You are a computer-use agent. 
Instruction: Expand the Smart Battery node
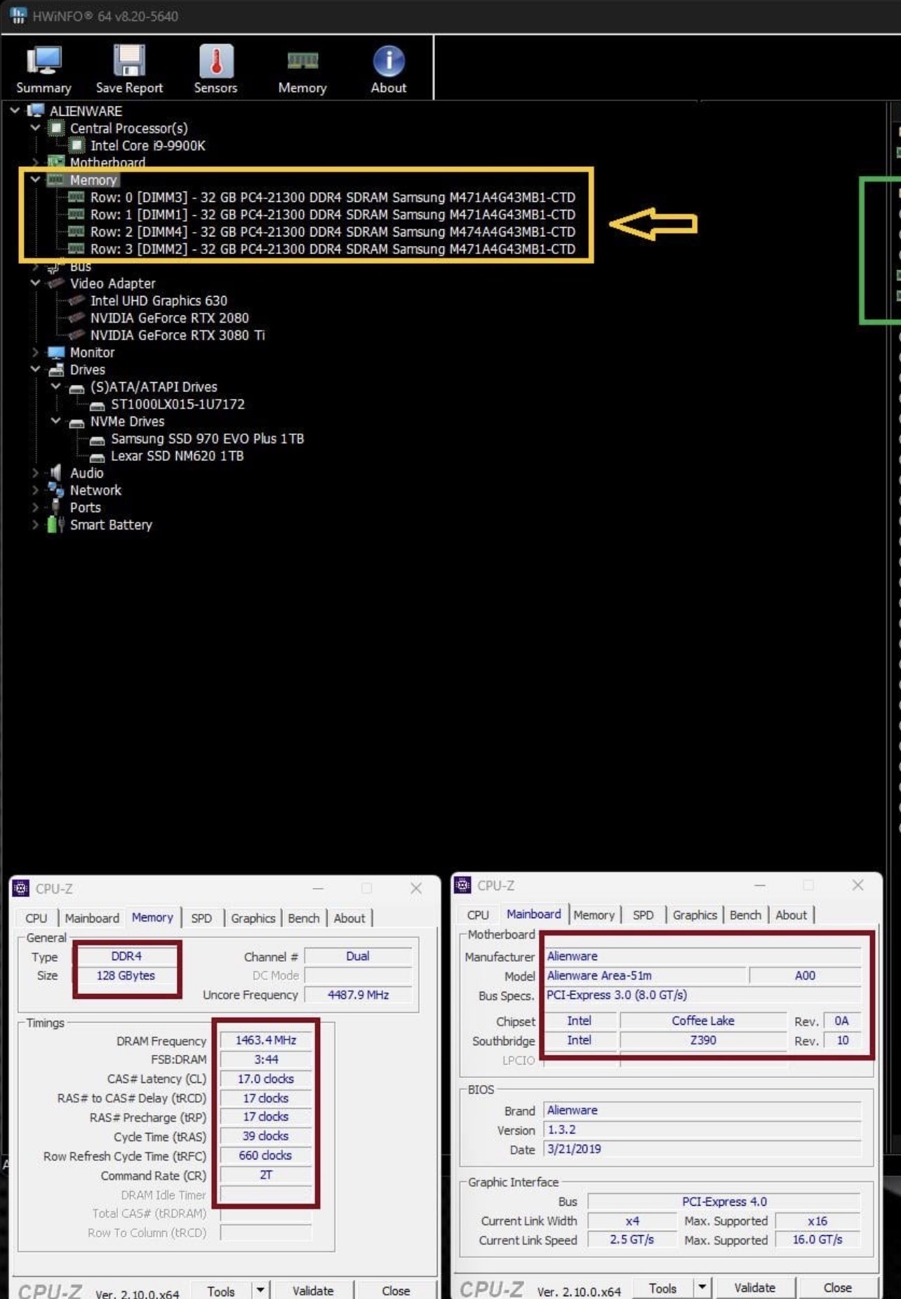(35, 525)
